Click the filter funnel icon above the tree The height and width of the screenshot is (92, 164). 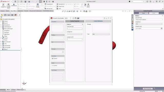(x=1, y=17)
